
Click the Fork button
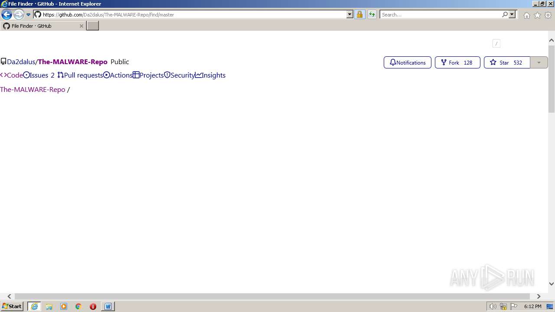click(457, 62)
